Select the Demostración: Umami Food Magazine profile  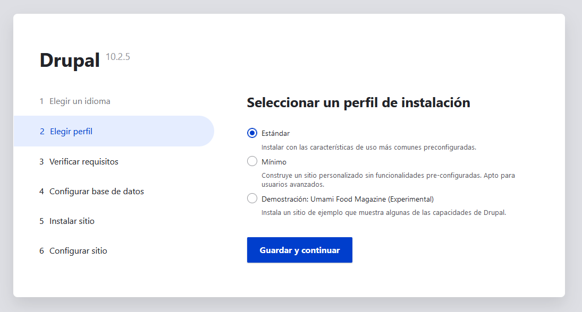252,198
